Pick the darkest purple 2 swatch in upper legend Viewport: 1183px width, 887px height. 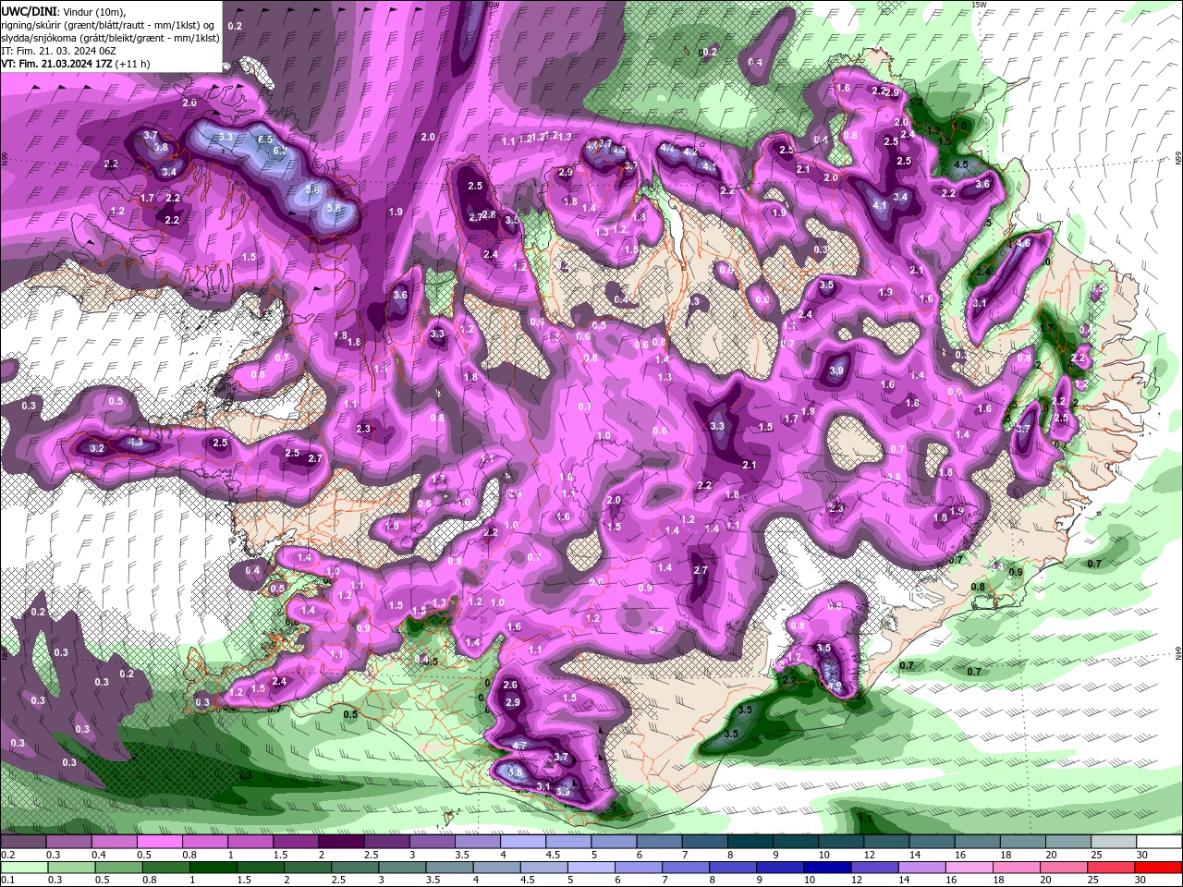tap(342, 842)
